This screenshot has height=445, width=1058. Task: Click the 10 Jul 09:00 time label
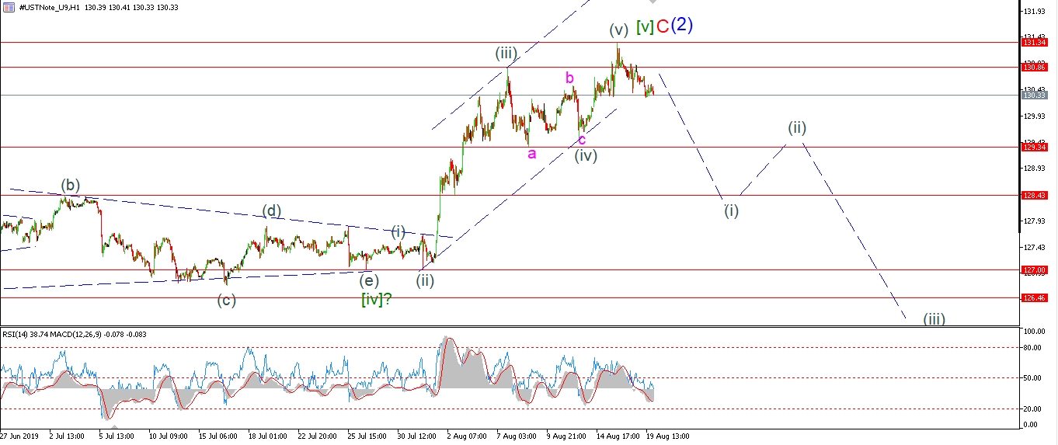coord(169,436)
